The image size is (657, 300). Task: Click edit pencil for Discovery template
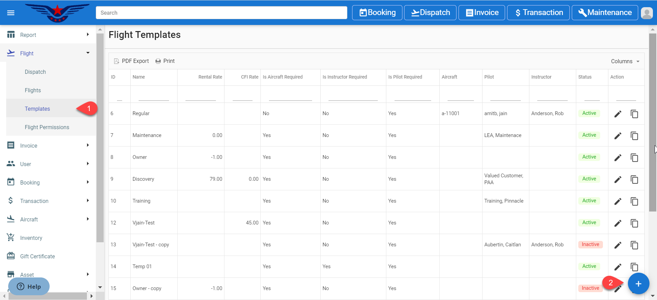(618, 179)
